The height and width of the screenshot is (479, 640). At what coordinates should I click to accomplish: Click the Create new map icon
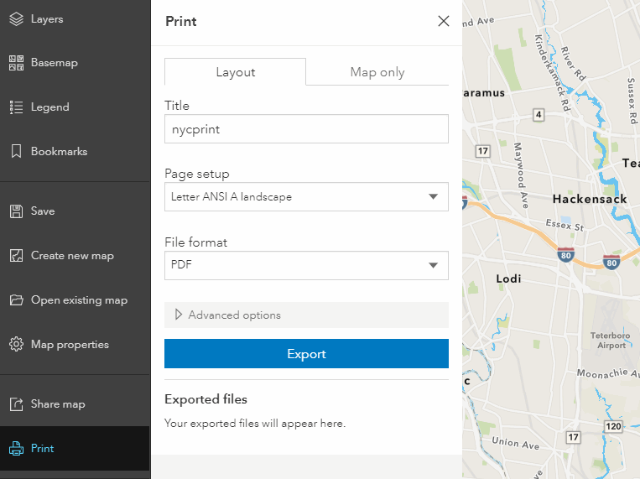[x=16, y=256]
